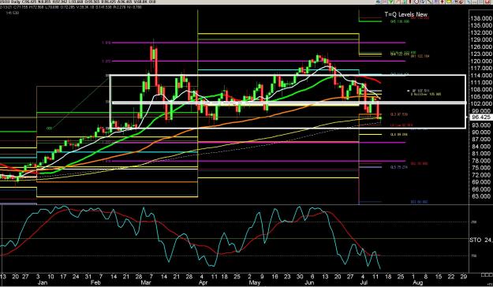Click the 102.000 price axis label

pos(481,104)
